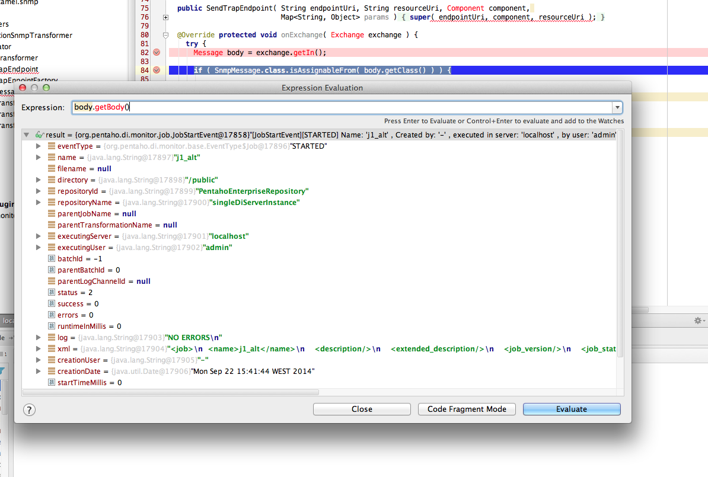This screenshot has height=477, width=708.
Task: Click the executingUser object field icon
Action: coord(52,247)
